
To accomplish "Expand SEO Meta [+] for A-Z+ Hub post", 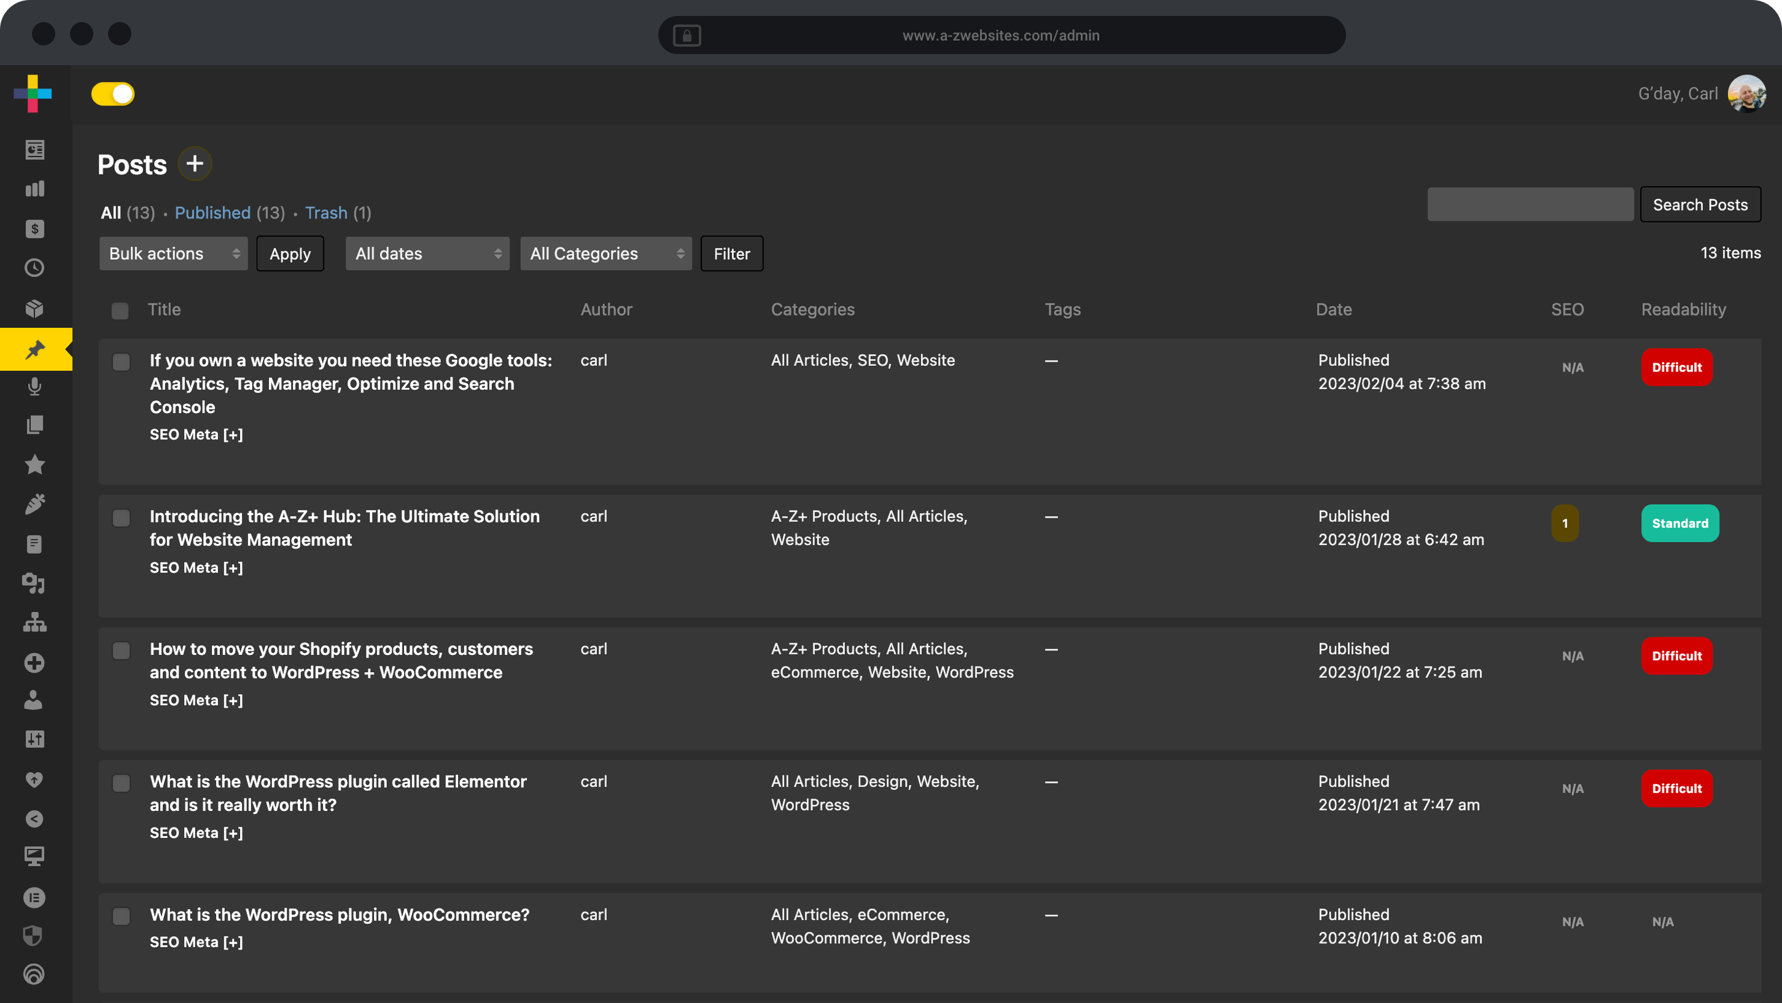I will [196, 567].
